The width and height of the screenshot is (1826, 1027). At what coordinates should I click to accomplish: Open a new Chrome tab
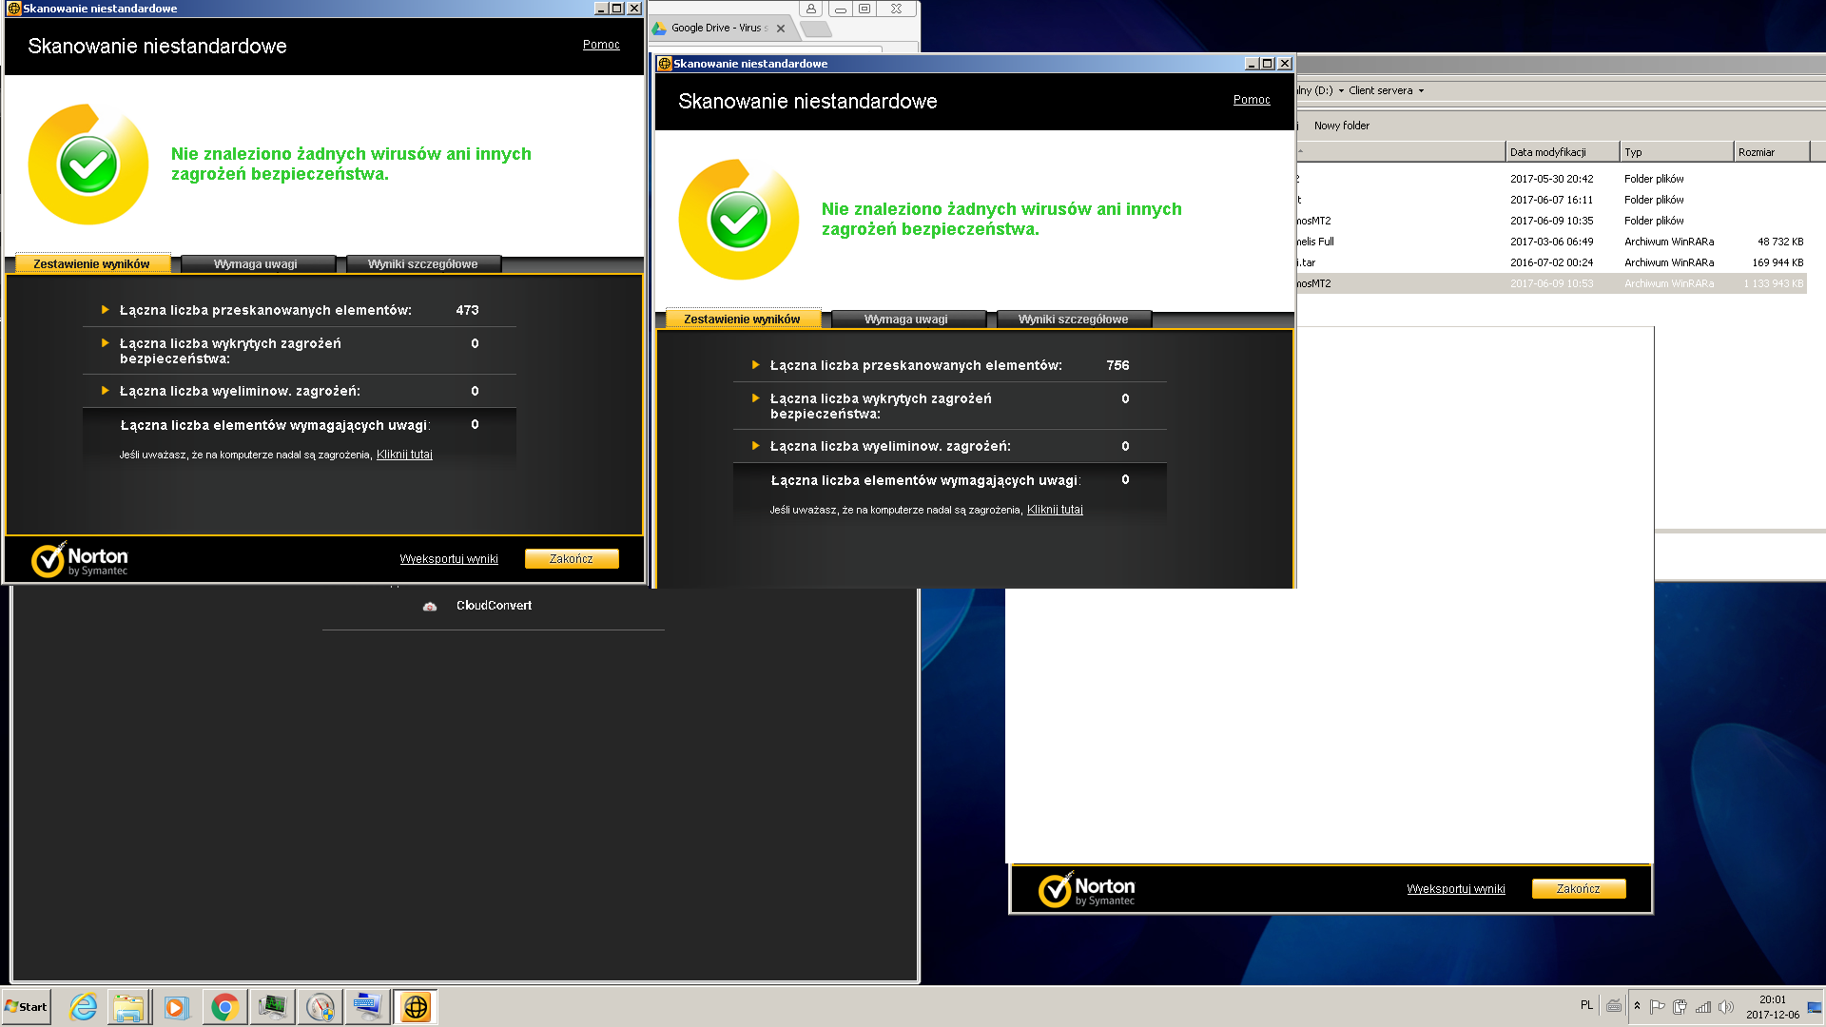point(816,29)
